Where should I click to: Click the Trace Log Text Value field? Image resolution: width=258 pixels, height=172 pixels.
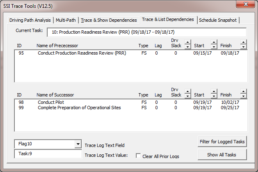[x=48, y=154]
